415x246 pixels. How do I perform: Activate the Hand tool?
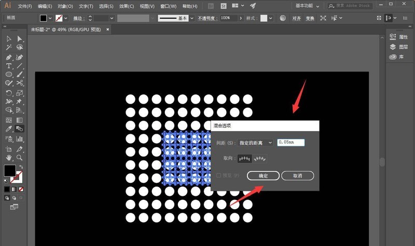click(9, 157)
